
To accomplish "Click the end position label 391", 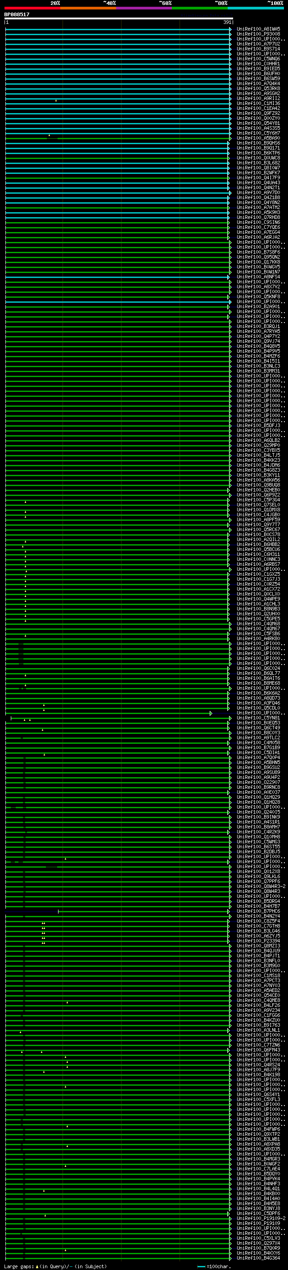I will click(227, 22).
